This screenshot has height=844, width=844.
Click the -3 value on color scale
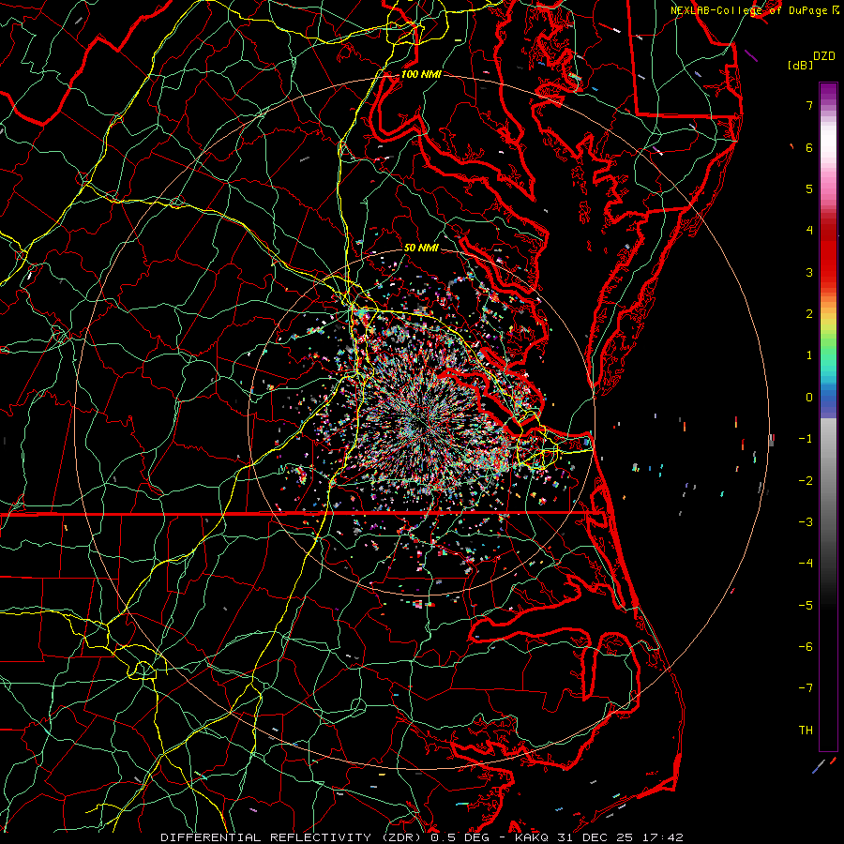tap(806, 522)
